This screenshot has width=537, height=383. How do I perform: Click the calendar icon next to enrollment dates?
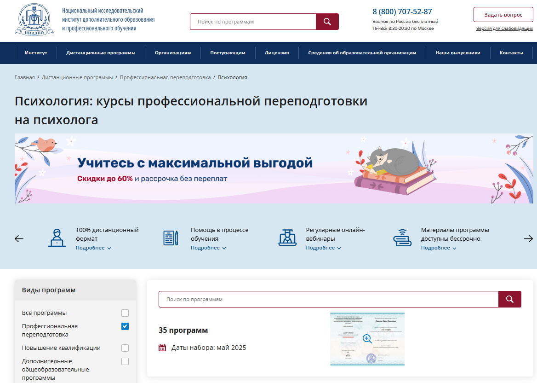point(162,348)
